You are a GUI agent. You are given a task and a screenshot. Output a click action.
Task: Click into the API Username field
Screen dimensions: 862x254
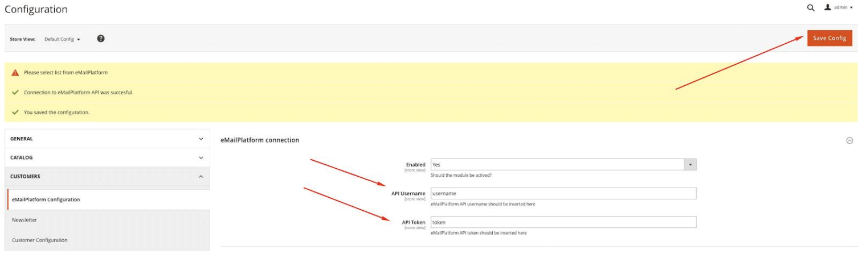[563, 193]
